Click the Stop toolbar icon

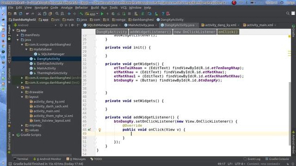click(x=129, y=14)
